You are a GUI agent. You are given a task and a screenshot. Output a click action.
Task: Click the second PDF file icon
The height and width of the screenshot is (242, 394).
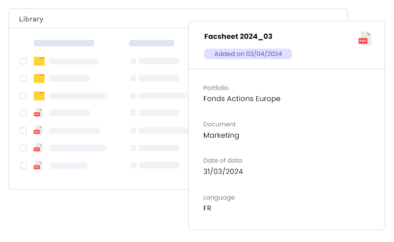[38, 130]
